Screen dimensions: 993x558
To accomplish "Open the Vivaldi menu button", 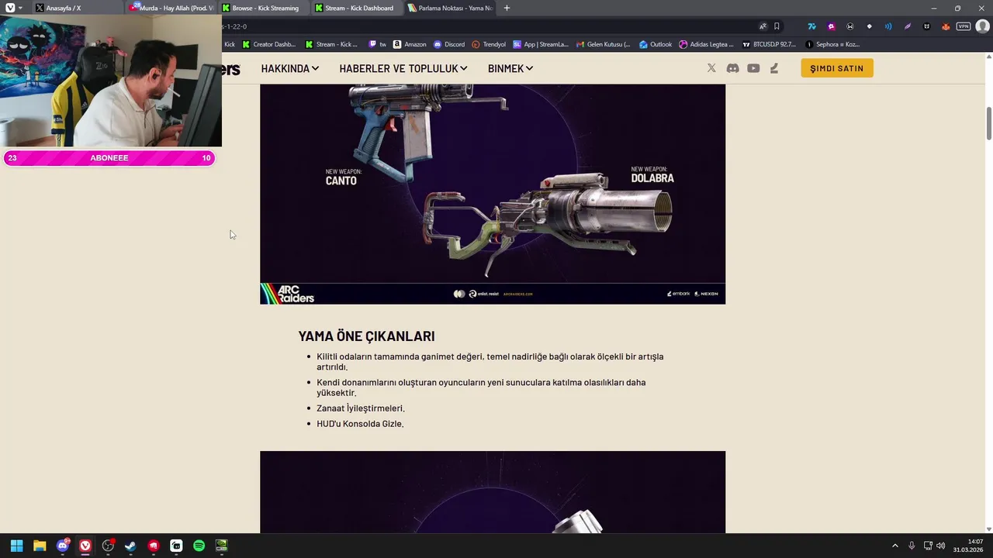I will click(x=9, y=8).
